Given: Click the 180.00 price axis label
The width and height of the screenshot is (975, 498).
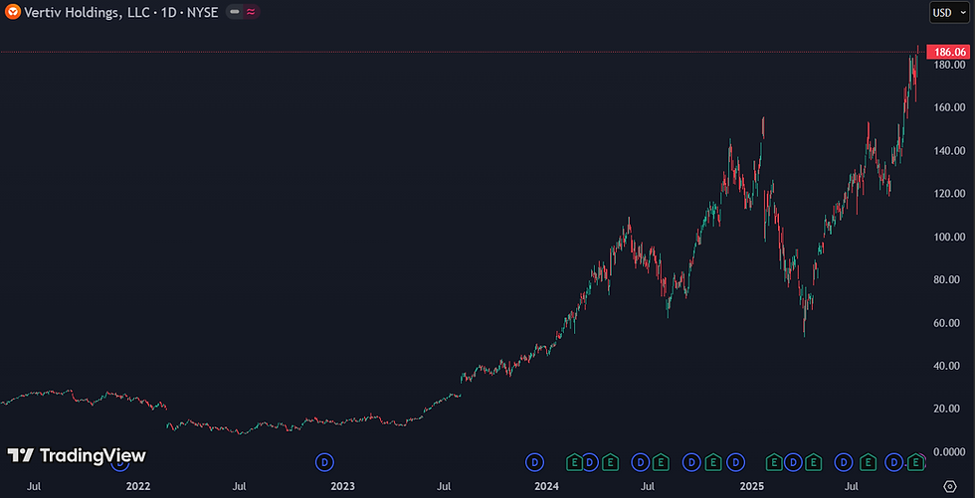Looking at the screenshot, I should tap(951, 65).
